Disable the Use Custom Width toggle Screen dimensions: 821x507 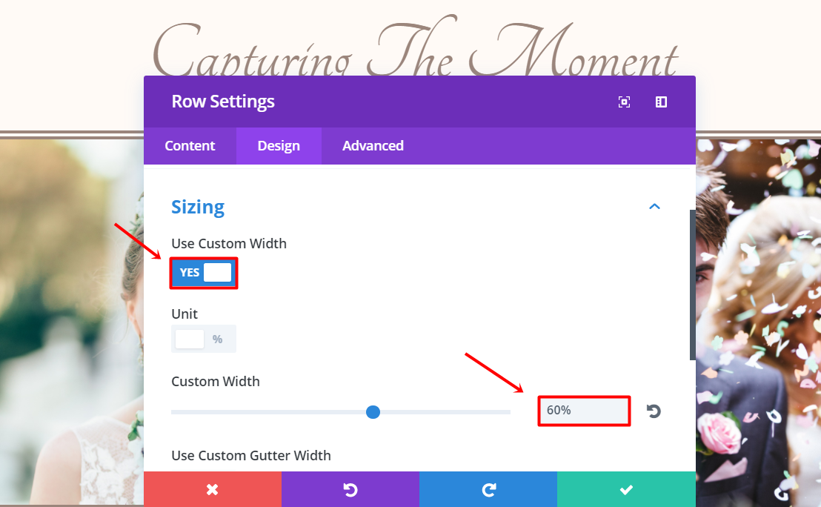(x=204, y=273)
